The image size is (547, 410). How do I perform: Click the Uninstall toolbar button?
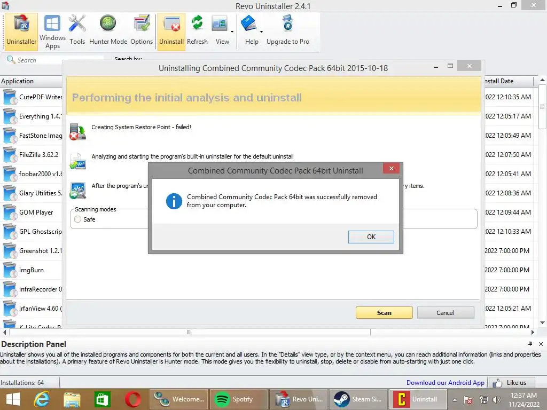pos(171,31)
